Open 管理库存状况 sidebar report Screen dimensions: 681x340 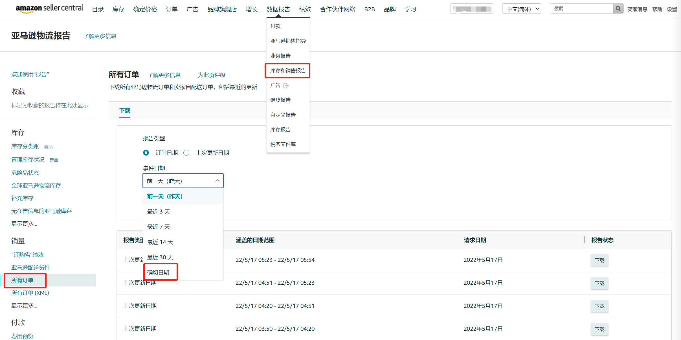(28, 160)
